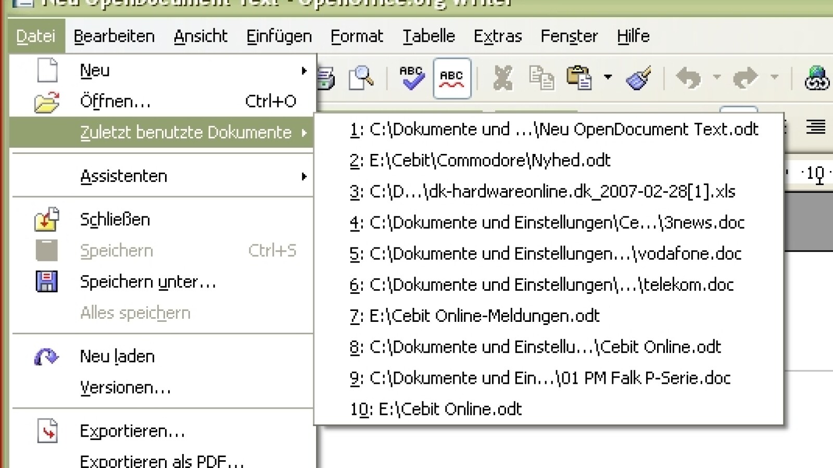Click the Cut scissors icon

click(502, 79)
